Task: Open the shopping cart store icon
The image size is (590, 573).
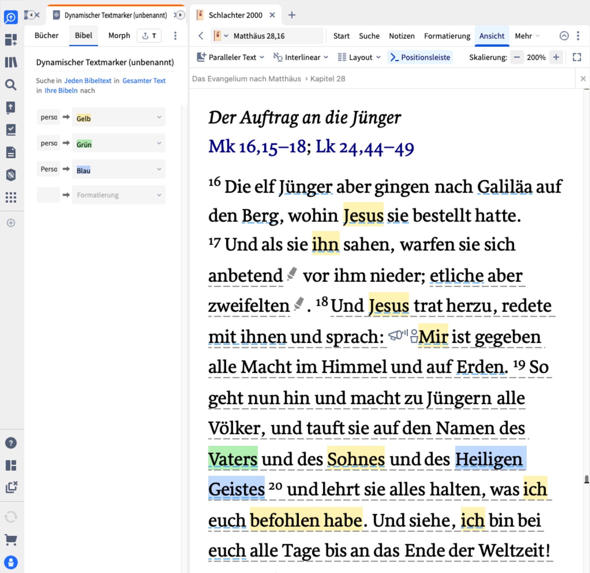Action: click(11, 540)
